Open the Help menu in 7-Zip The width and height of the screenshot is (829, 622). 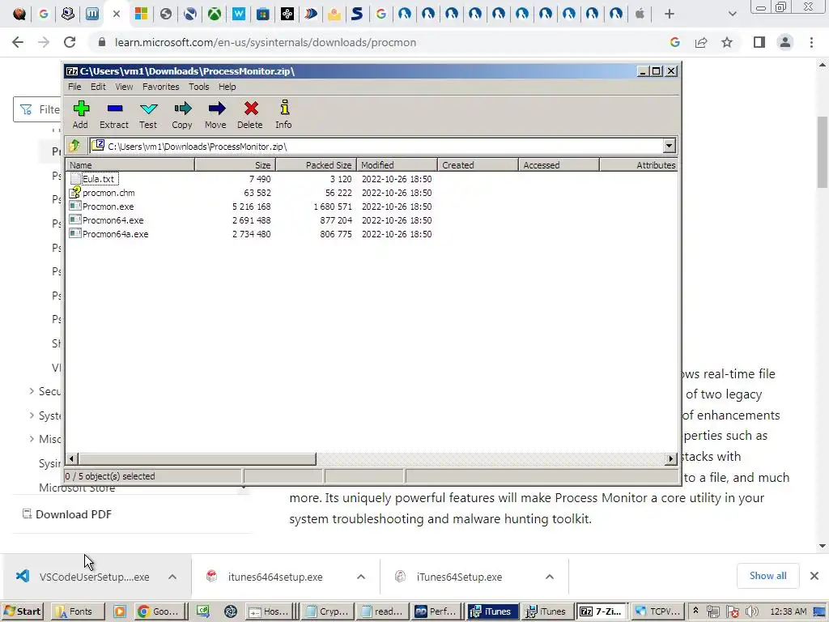[227, 87]
